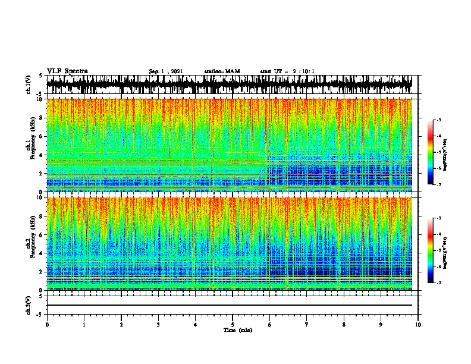
Task: Click the time axis tick label "6"
Action: click(x=270, y=325)
